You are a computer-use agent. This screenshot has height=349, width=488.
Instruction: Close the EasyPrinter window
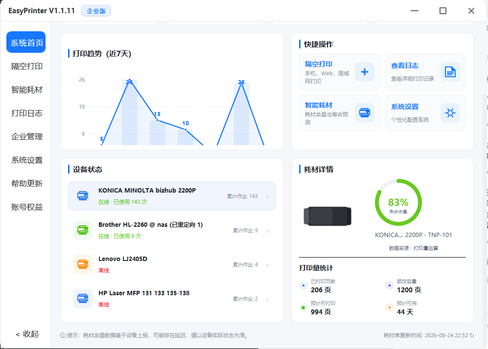471,11
